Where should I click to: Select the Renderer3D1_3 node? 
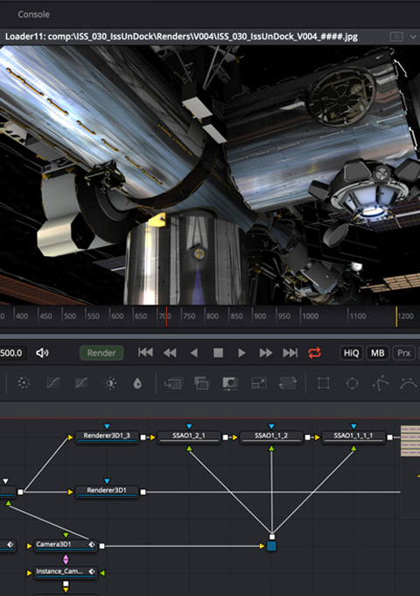point(107,437)
